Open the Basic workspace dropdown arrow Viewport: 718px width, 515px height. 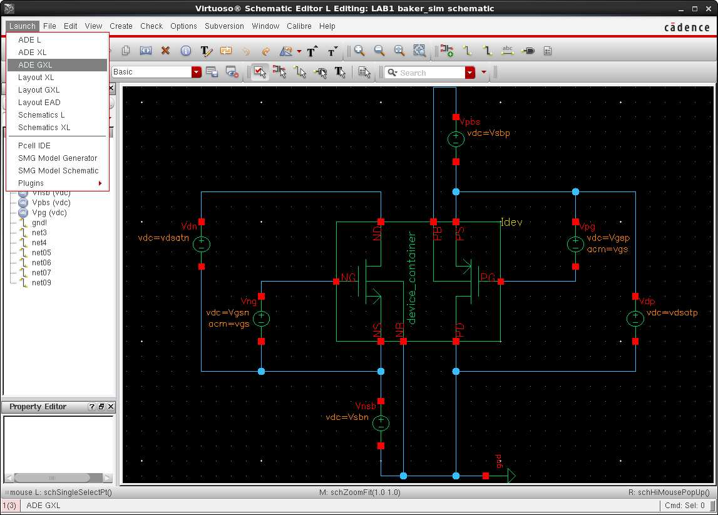point(197,72)
